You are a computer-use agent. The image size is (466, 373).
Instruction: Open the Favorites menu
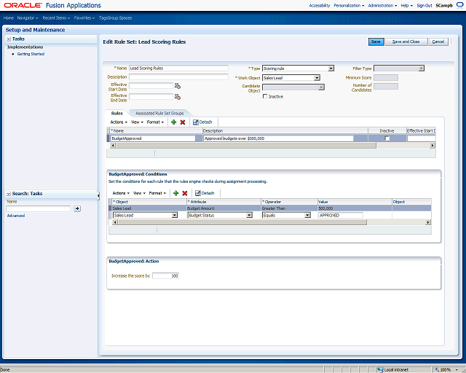pos(84,17)
